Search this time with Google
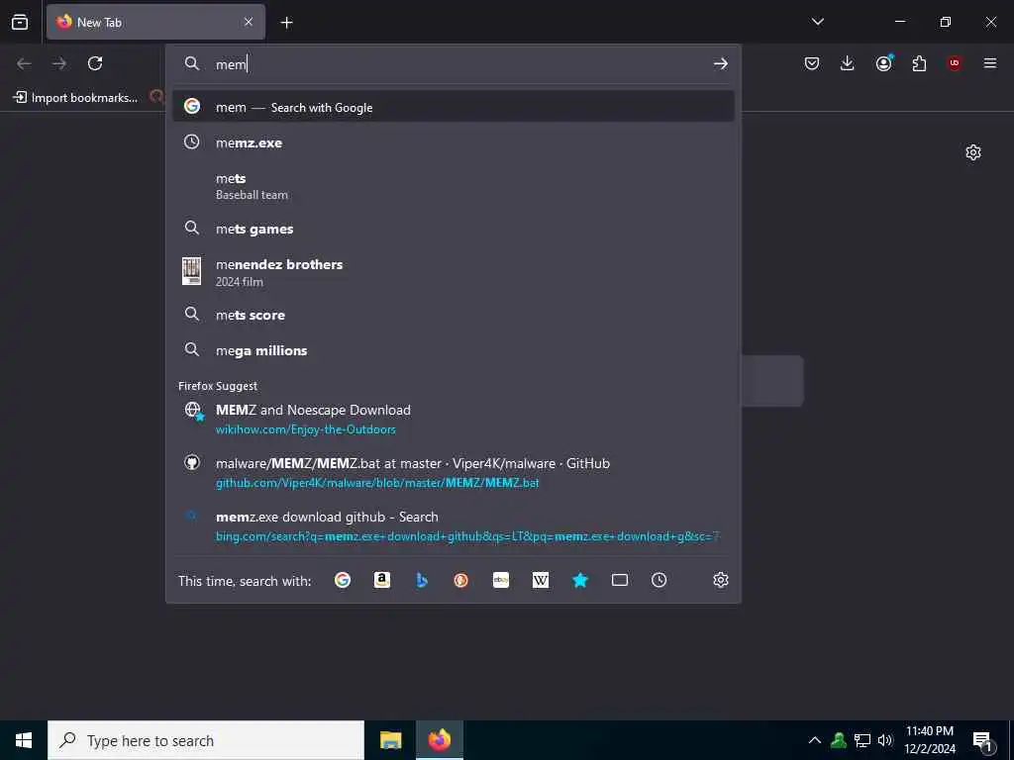Image resolution: width=1014 pixels, height=760 pixels. (x=343, y=580)
